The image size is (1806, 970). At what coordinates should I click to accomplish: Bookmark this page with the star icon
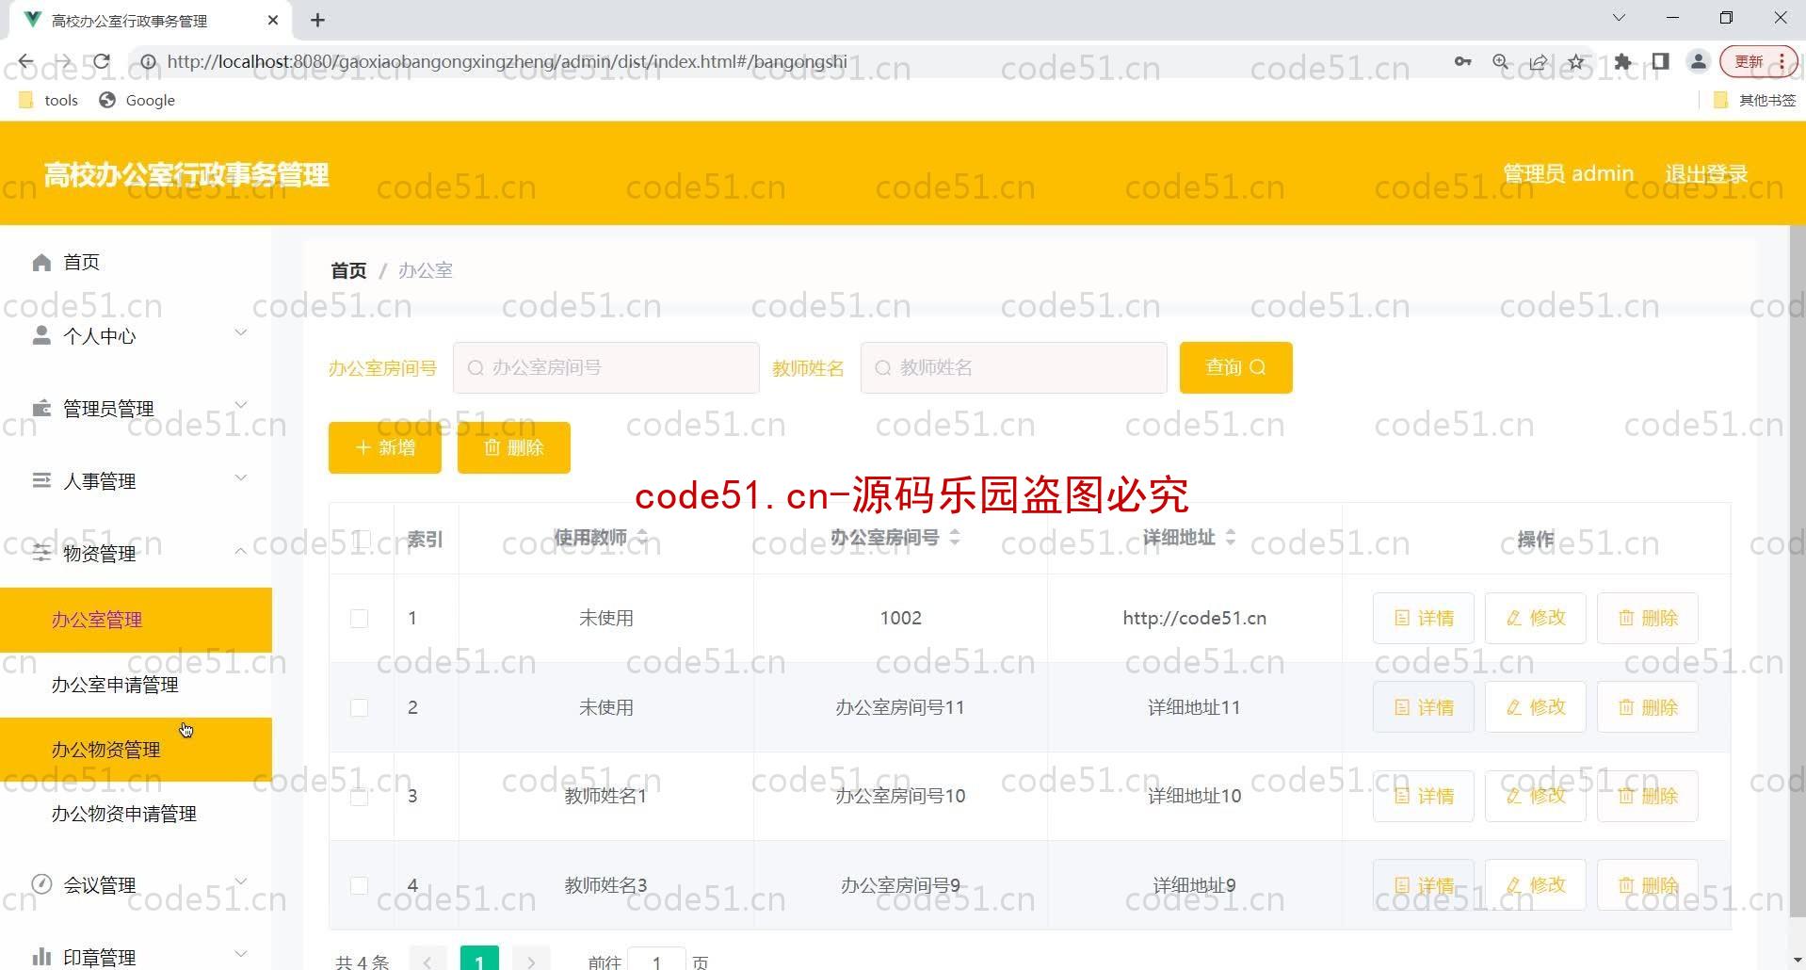coord(1576,62)
